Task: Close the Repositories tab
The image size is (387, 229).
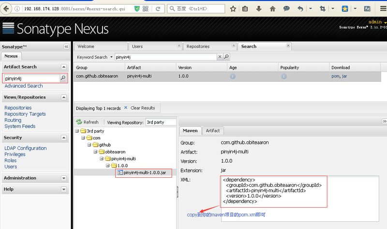Action: click(234, 46)
